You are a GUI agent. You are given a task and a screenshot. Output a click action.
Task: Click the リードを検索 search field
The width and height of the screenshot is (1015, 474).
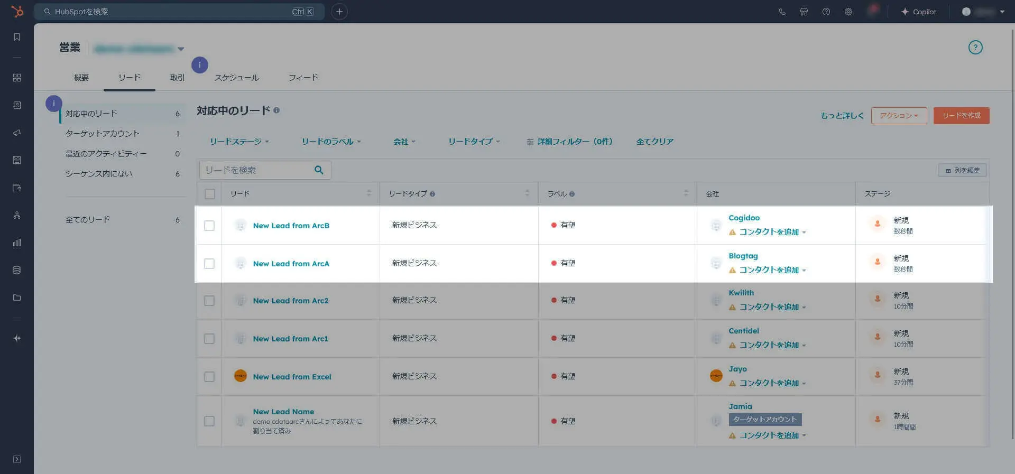tap(256, 170)
